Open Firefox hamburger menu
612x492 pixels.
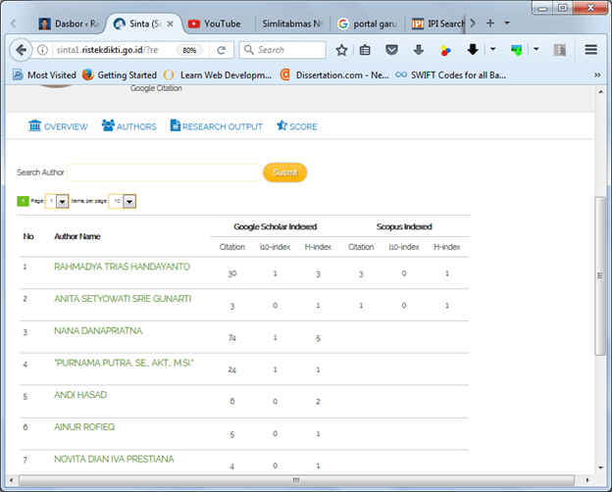point(591,50)
